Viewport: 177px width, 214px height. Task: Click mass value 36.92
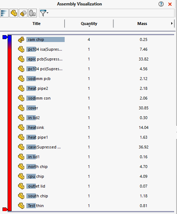point(143,147)
